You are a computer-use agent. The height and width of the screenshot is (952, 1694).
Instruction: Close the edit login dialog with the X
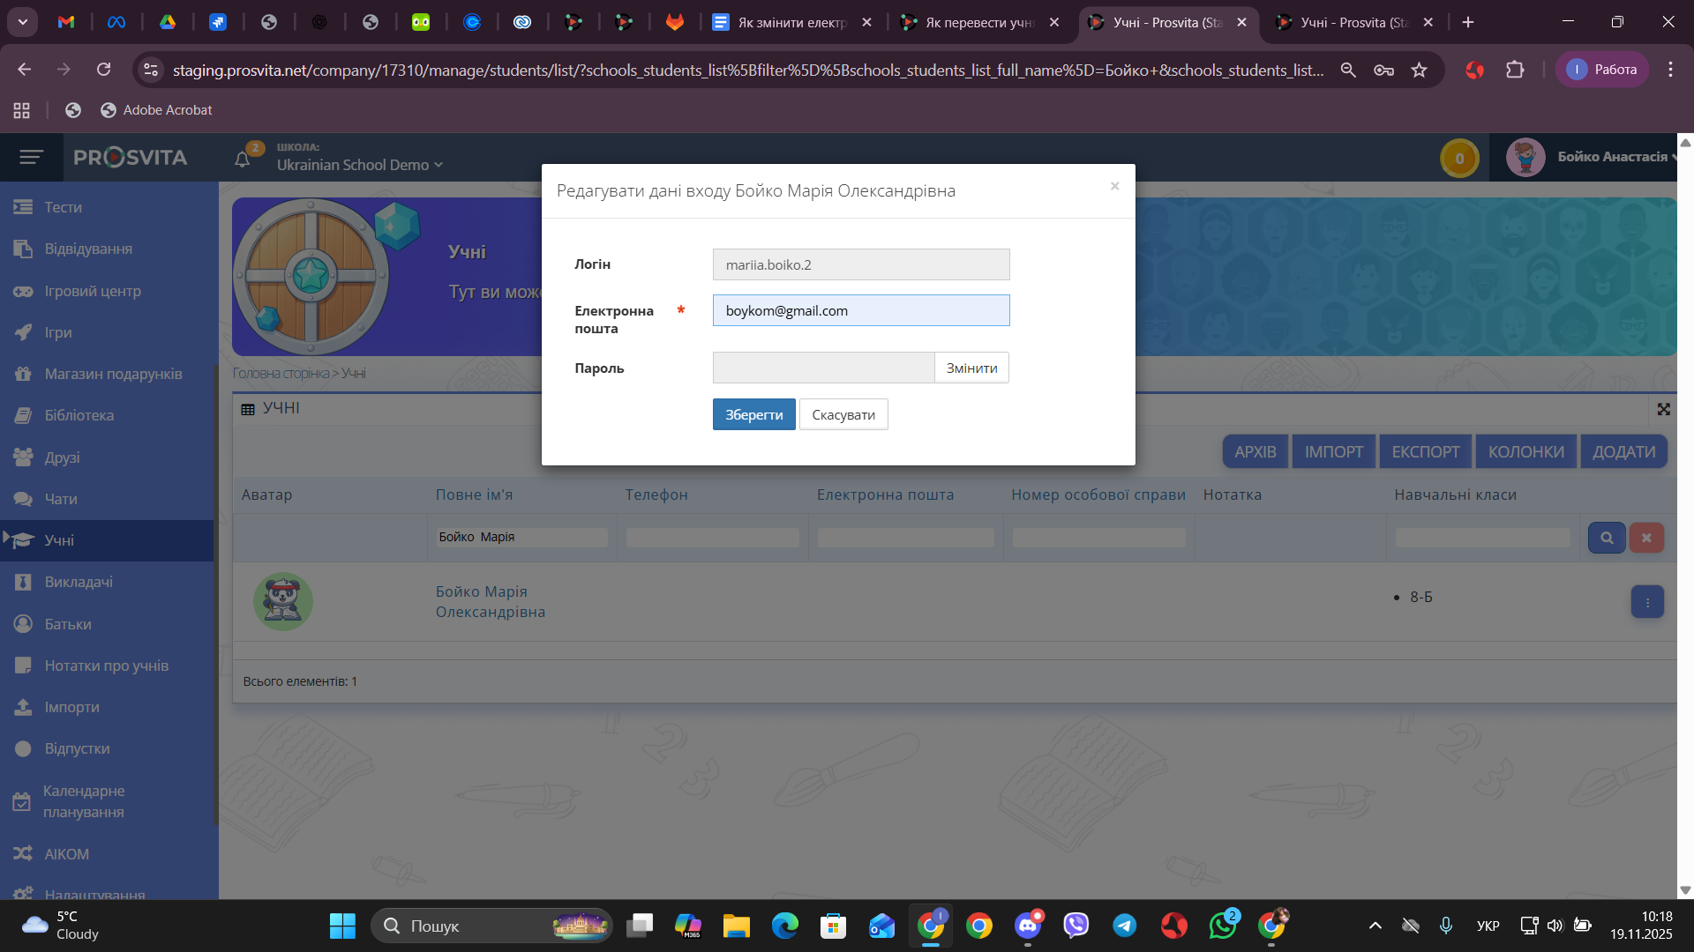click(x=1114, y=186)
